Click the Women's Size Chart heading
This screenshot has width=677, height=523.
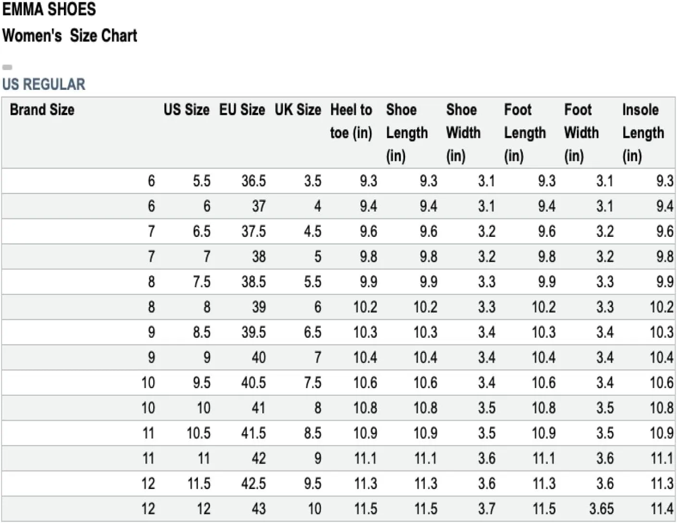click(70, 36)
